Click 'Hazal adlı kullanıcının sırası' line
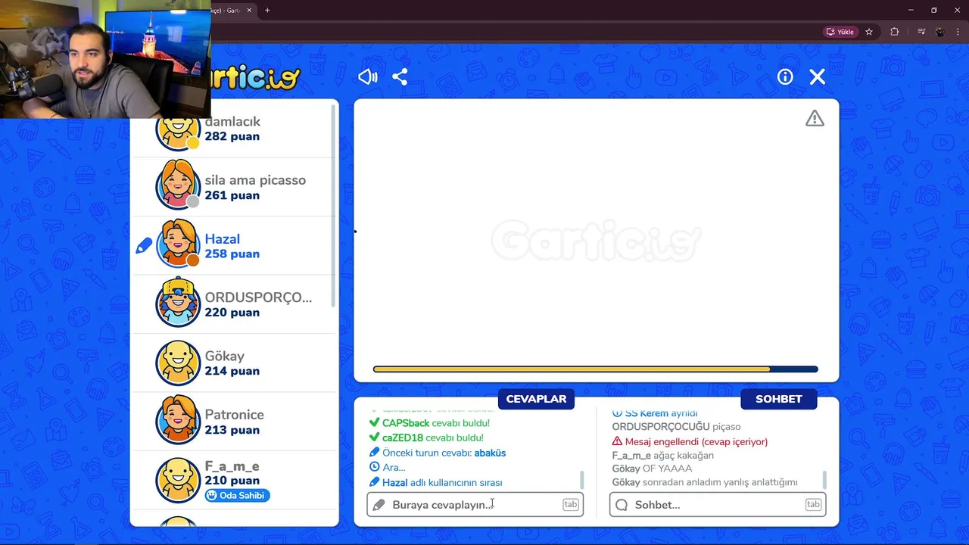 click(436, 482)
